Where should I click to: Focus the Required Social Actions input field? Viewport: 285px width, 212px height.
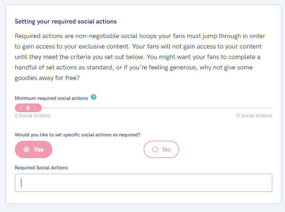144,183
